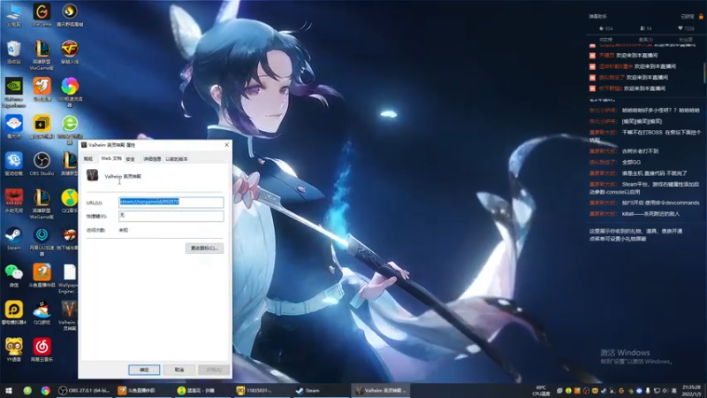This screenshot has height=398, width=707.
Task: Open the NetEase UU accelerator icon
Action: click(x=42, y=241)
